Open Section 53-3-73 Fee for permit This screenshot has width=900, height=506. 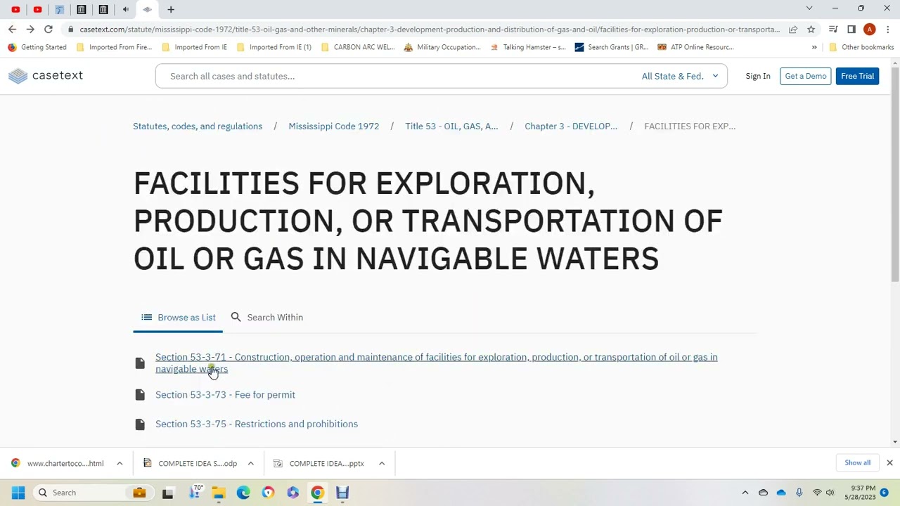tap(225, 395)
